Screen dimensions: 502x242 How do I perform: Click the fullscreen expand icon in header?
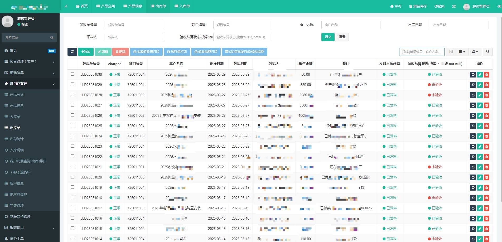tap(454, 6)
